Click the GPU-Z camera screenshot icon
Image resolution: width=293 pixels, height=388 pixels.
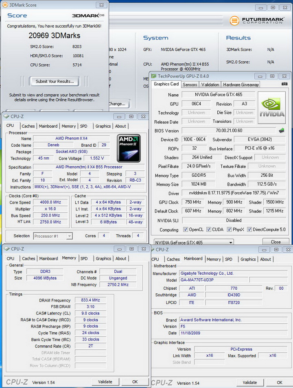click(x=284, y=84)
